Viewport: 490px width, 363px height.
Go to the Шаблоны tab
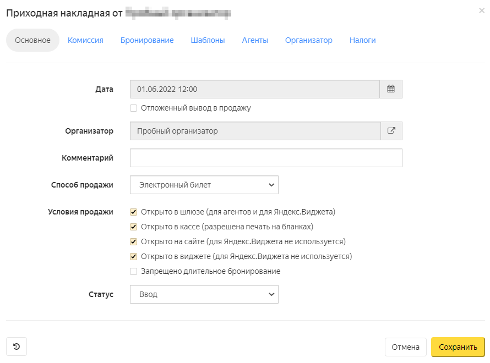[208, 40]
